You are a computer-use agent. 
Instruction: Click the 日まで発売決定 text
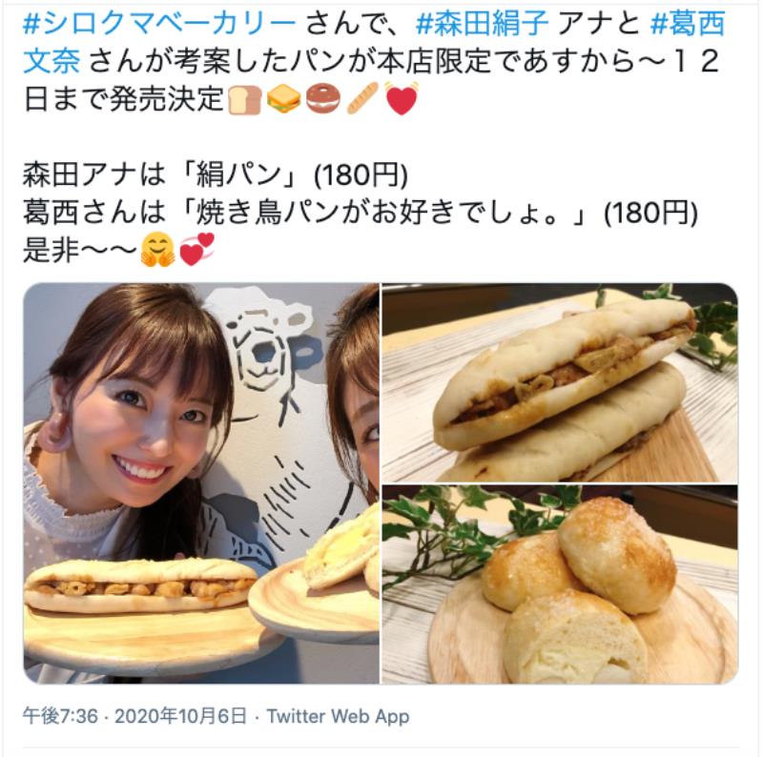(x=124, y=99)
